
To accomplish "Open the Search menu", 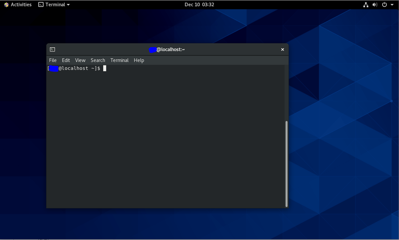I will pos(98,60).
